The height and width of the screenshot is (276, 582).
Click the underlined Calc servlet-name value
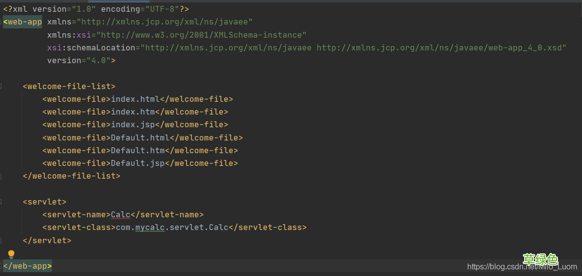pyautogui.click(x=121, y=214)
